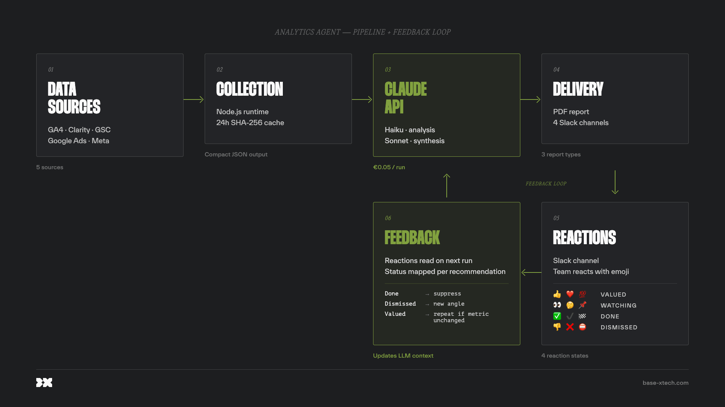The height and width of the screenshot is (407, 725).
Task: Click step number 01 label
Action: coord(51,70)
